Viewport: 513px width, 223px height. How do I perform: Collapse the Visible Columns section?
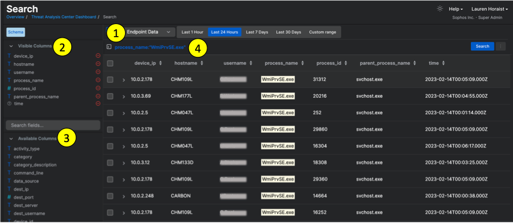[12, 46]
